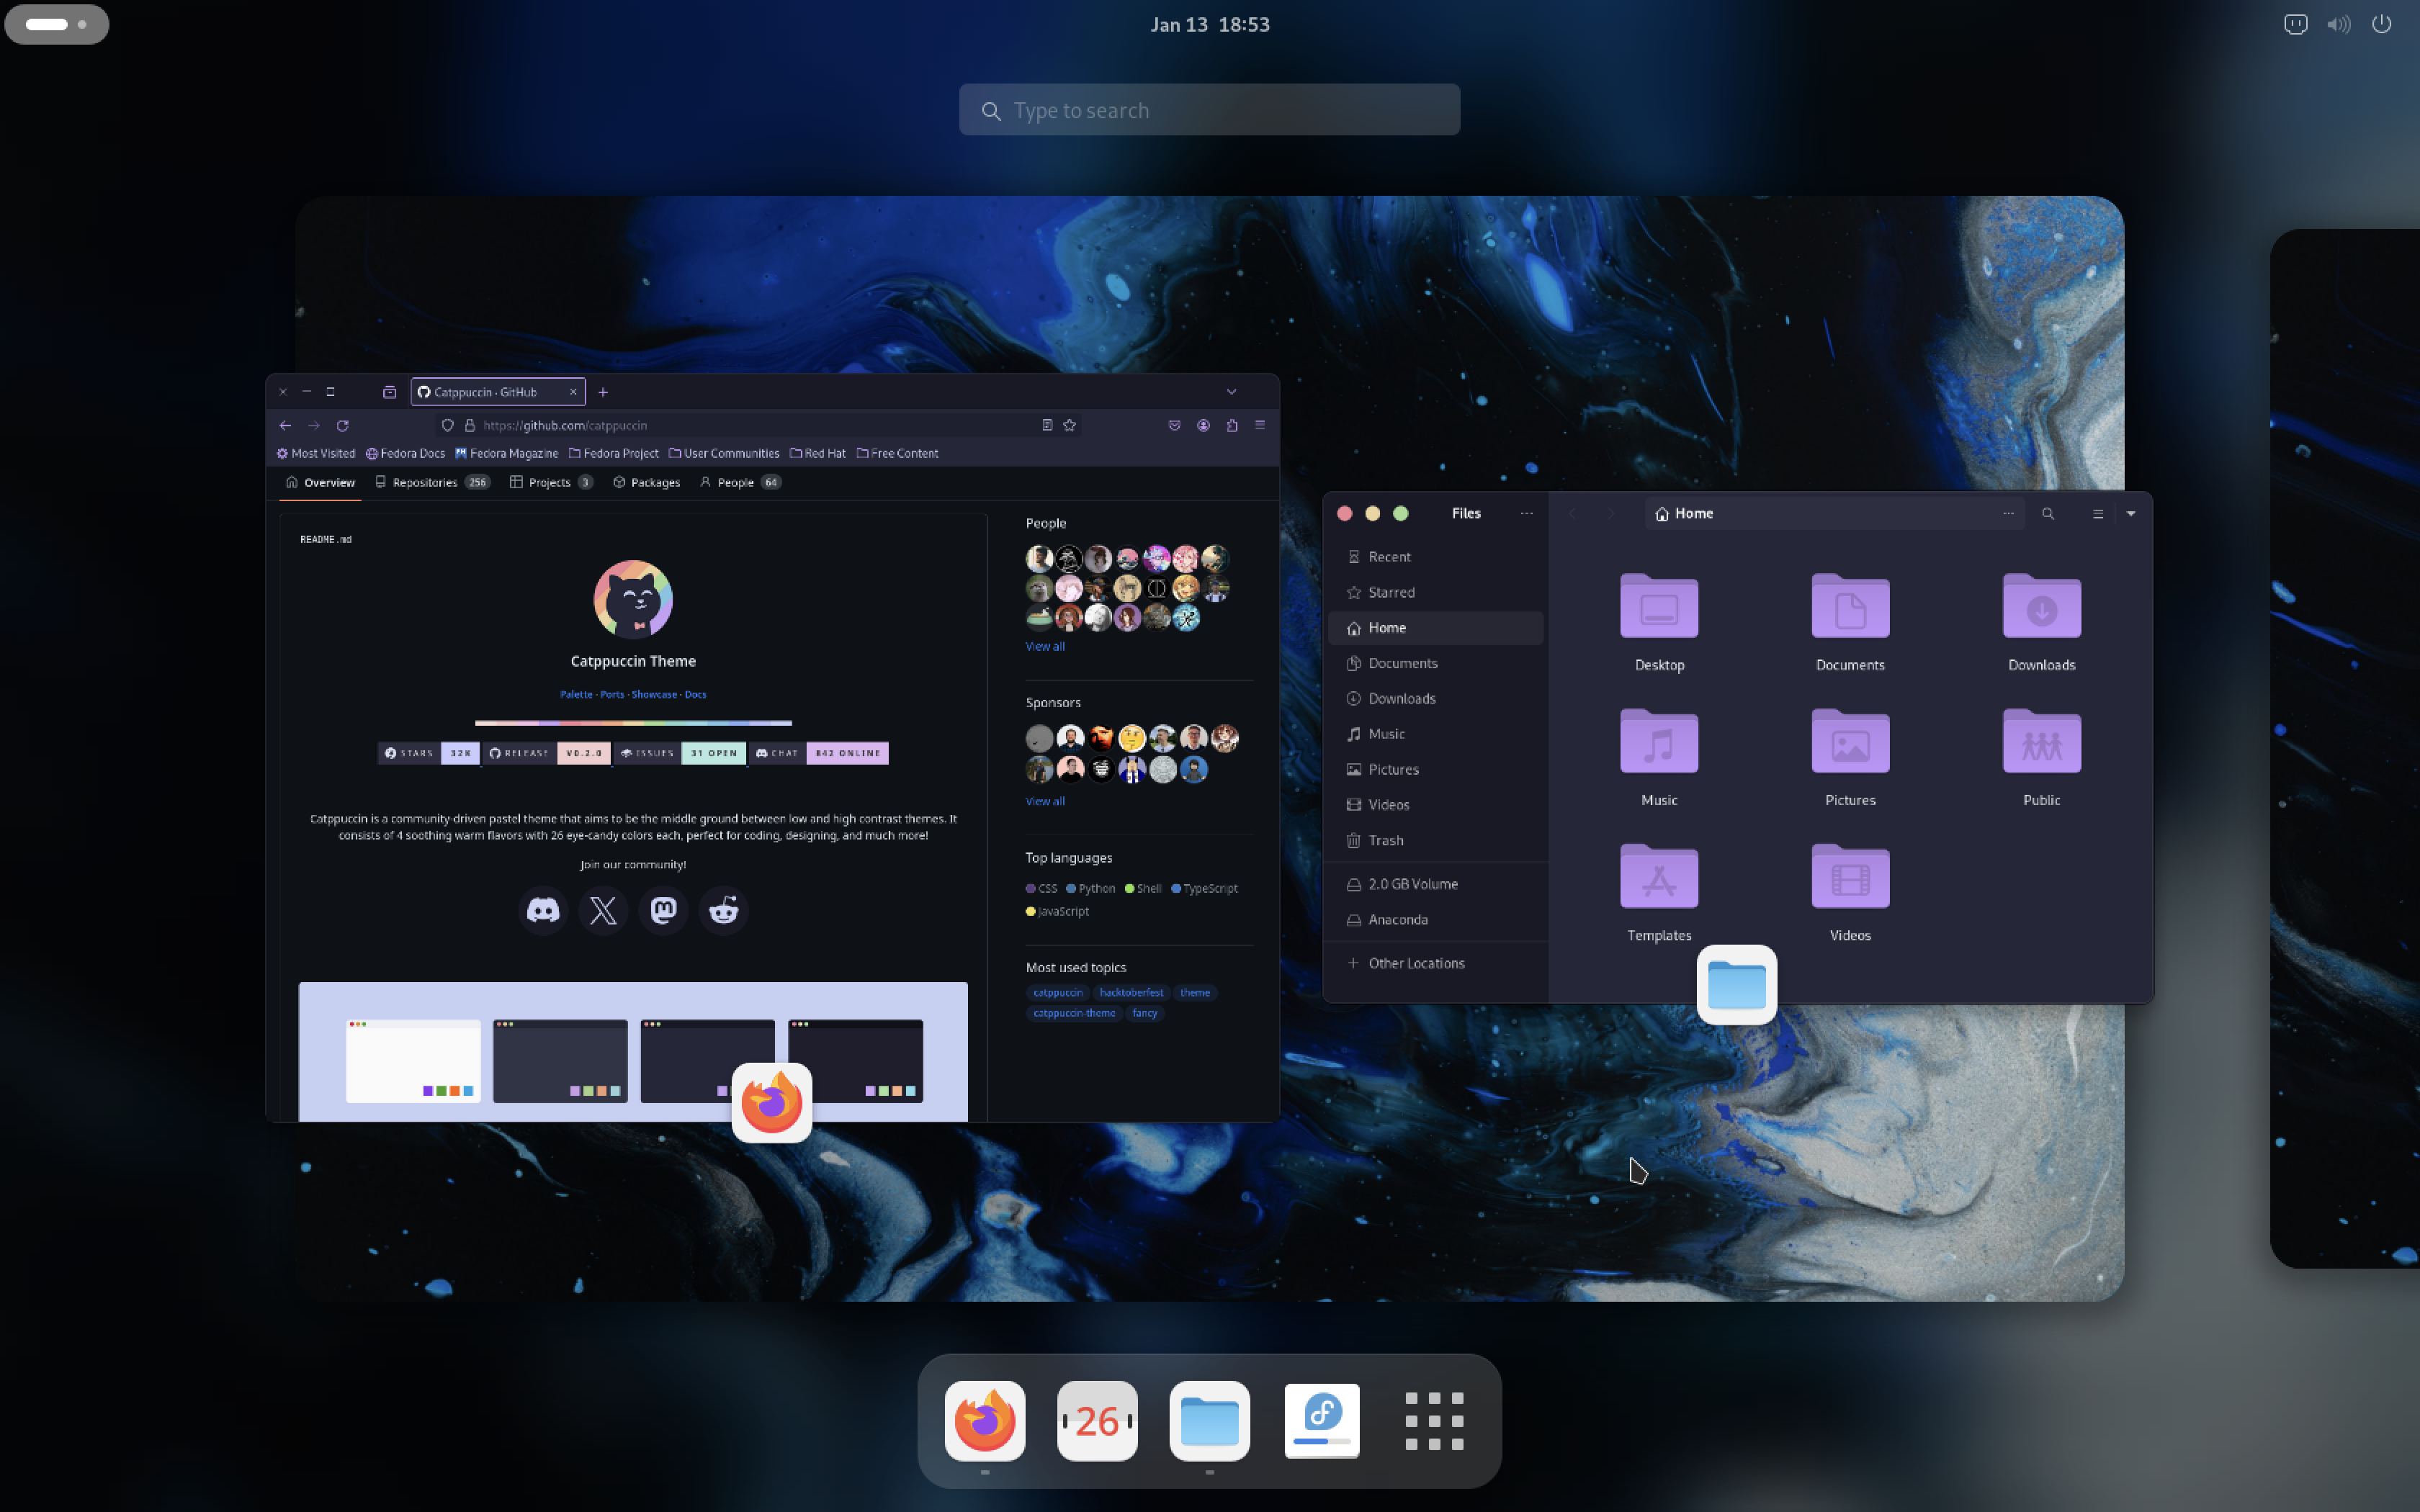Open the power menu icon in top bar
The width and height of the screenshot is (2420, 1512).
tap(2382, 24)
